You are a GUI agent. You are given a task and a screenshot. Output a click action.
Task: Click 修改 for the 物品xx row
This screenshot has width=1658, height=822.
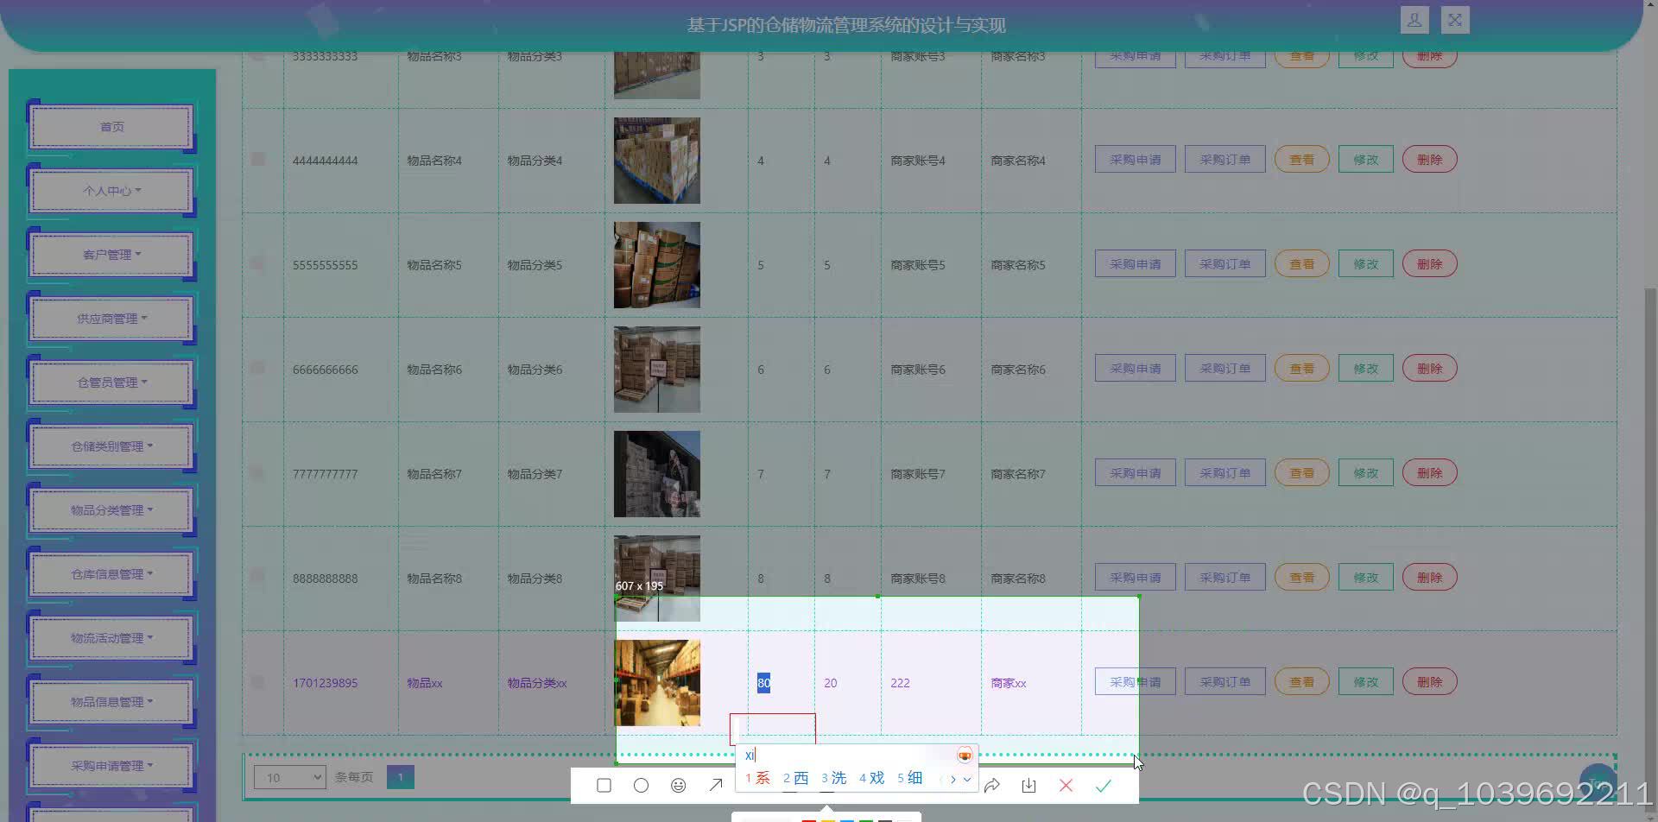click(x=1365, y=682)
